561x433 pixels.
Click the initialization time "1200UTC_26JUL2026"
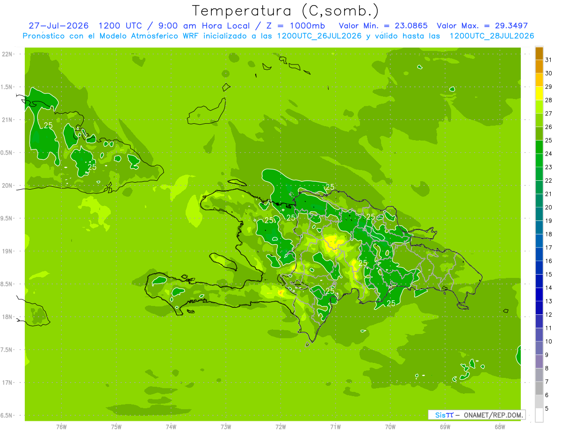pos(320,36)
